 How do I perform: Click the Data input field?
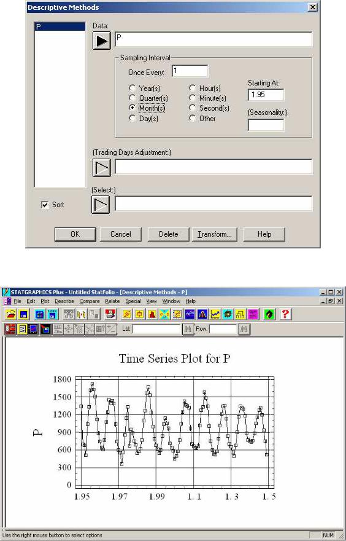point(213,39)
